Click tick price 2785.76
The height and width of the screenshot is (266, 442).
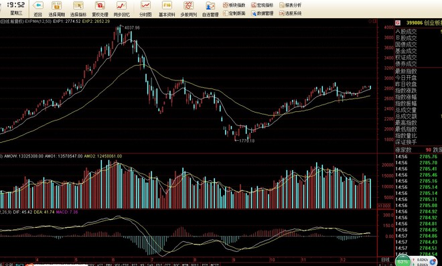coord(428,157)
